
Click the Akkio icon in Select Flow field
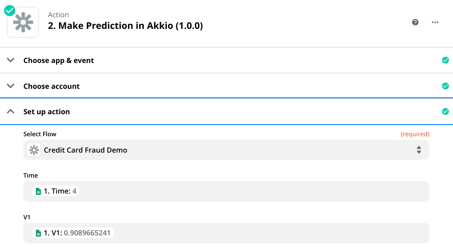click(x=34, y=150)
